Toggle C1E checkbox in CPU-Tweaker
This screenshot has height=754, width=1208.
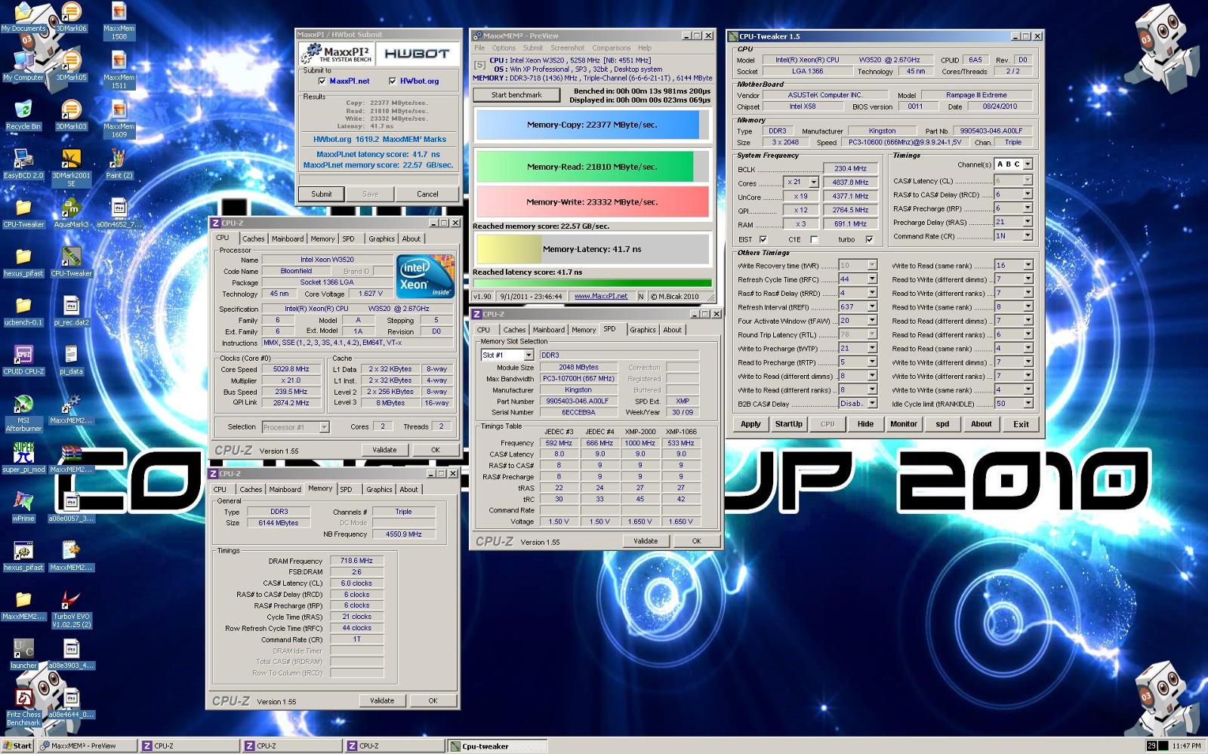814,239
